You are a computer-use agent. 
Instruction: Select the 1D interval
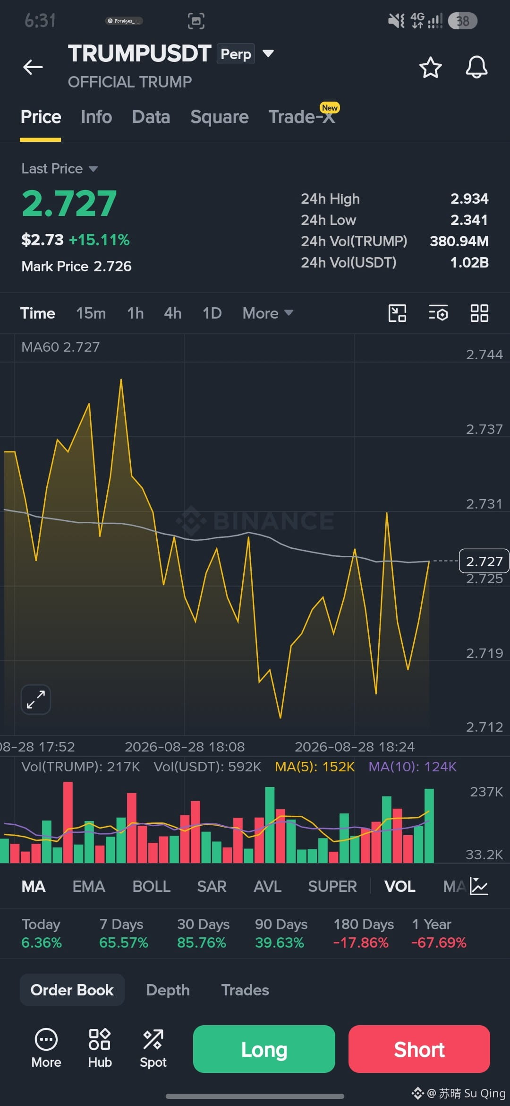(x=212, y=313)
